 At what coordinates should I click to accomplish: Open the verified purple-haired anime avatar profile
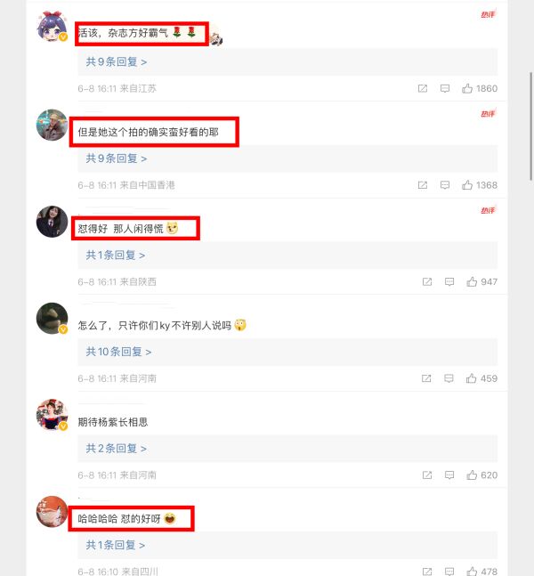pos(53,26)
